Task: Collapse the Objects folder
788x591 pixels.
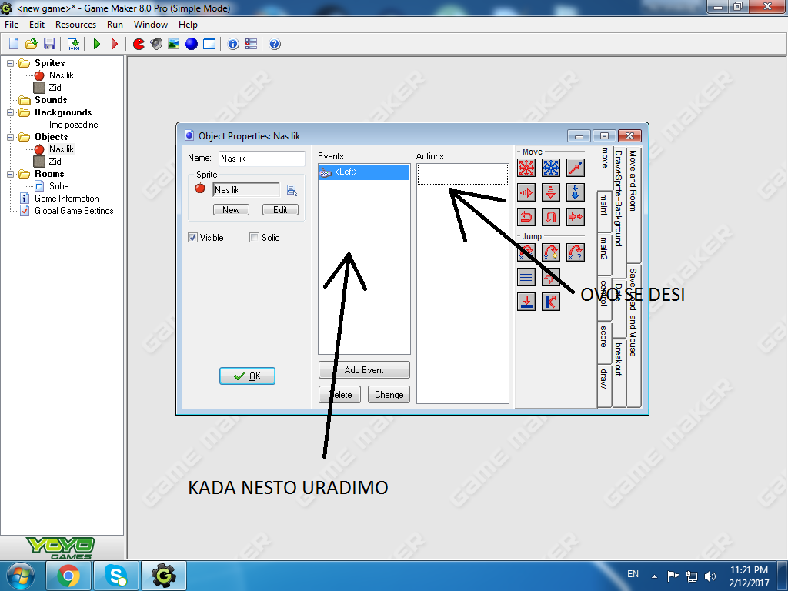Action: (x=10, y=137)
